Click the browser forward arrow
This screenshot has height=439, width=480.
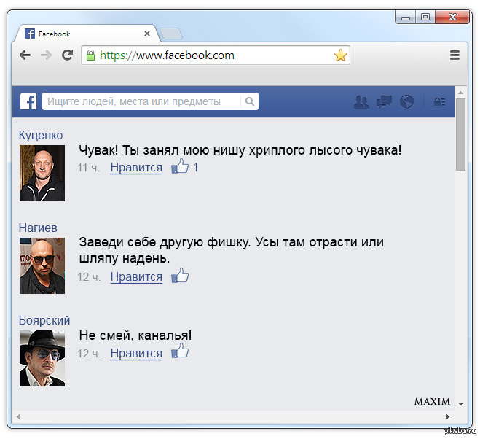pos(46,55)
